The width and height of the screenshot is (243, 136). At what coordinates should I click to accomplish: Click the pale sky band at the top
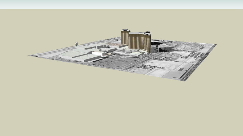click(121, 4)
